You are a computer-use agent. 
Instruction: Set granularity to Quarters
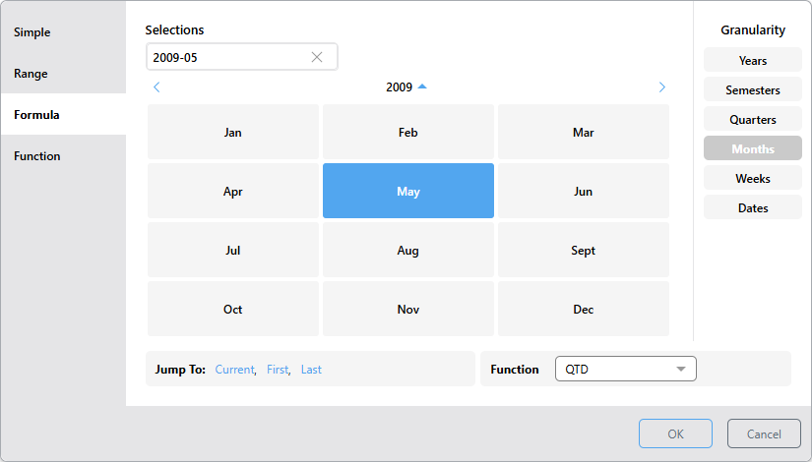pos(753,120)
